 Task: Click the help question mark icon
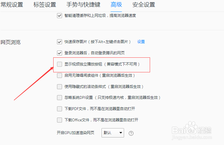[131, 133]
